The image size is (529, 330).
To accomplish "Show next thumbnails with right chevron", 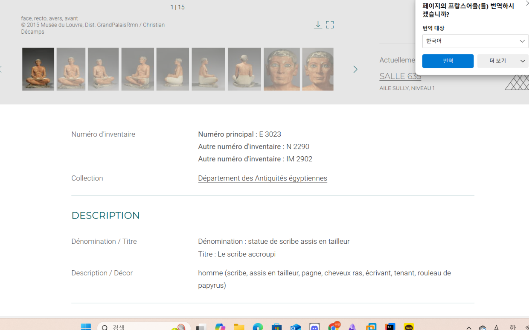I will point(355,69).
